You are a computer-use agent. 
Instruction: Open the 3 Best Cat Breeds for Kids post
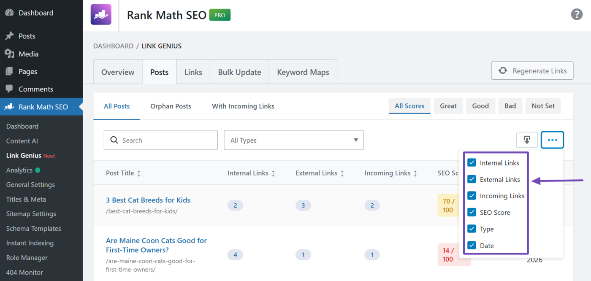point(148,200)
